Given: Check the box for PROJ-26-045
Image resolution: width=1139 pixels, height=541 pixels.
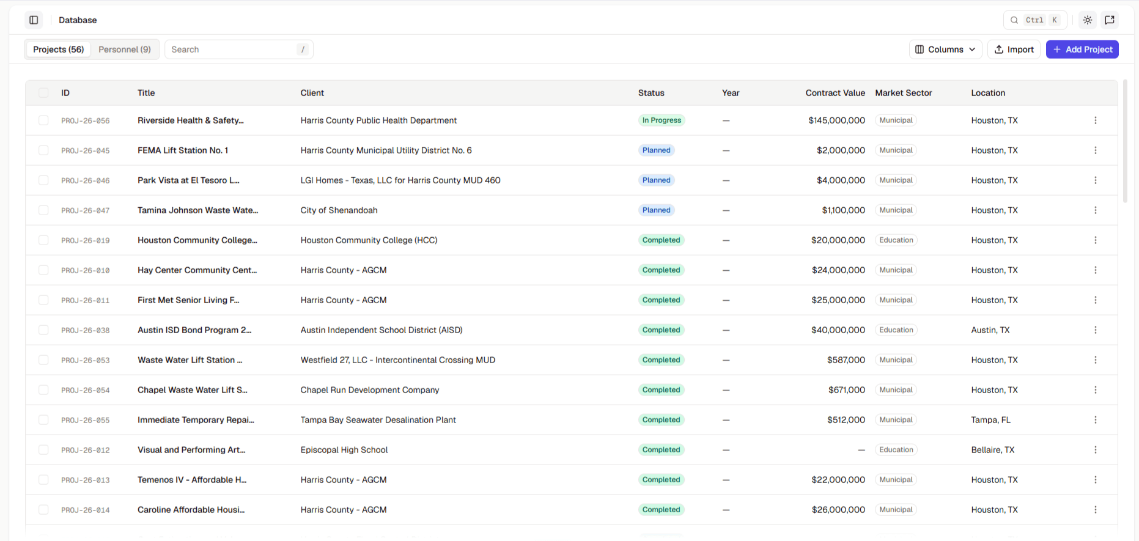Looking at the screenshot, I should [x=43, y=150].
